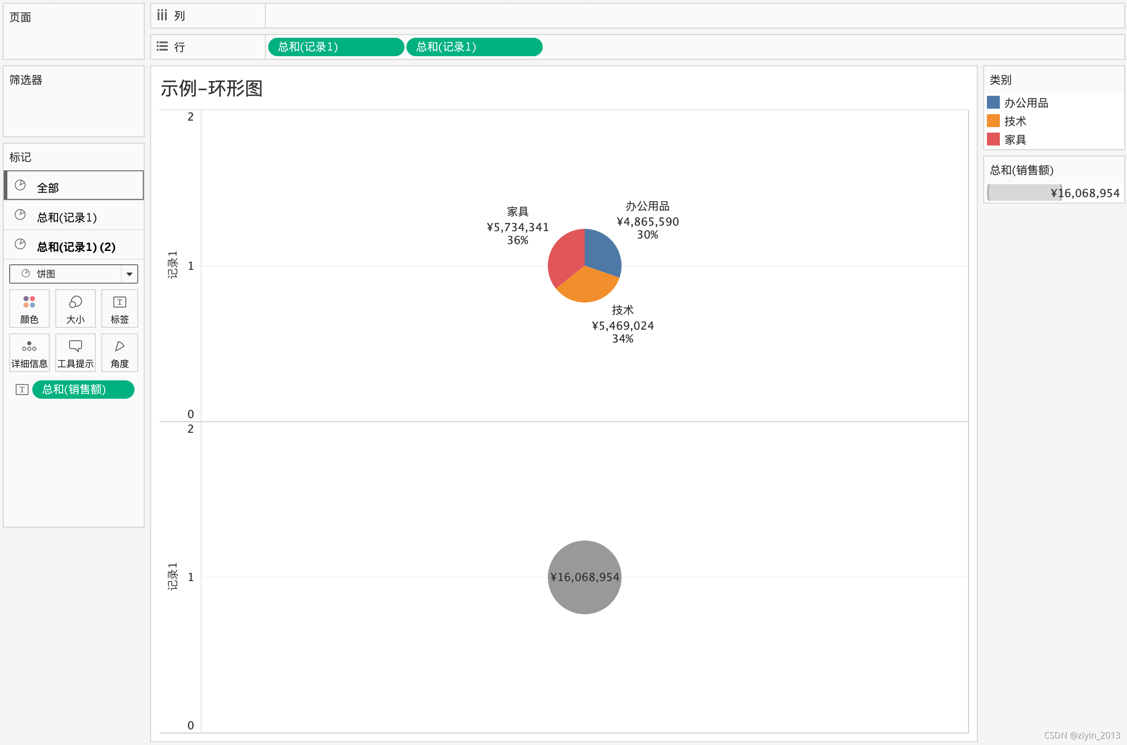Open the Color marks card

click(x=29, y=308)
